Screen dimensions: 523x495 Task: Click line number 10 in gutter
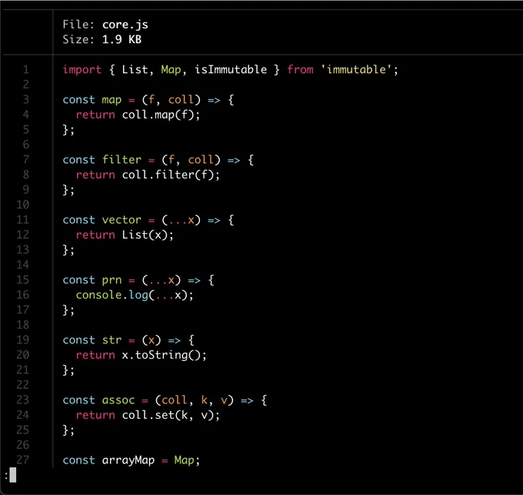[22, 205]
